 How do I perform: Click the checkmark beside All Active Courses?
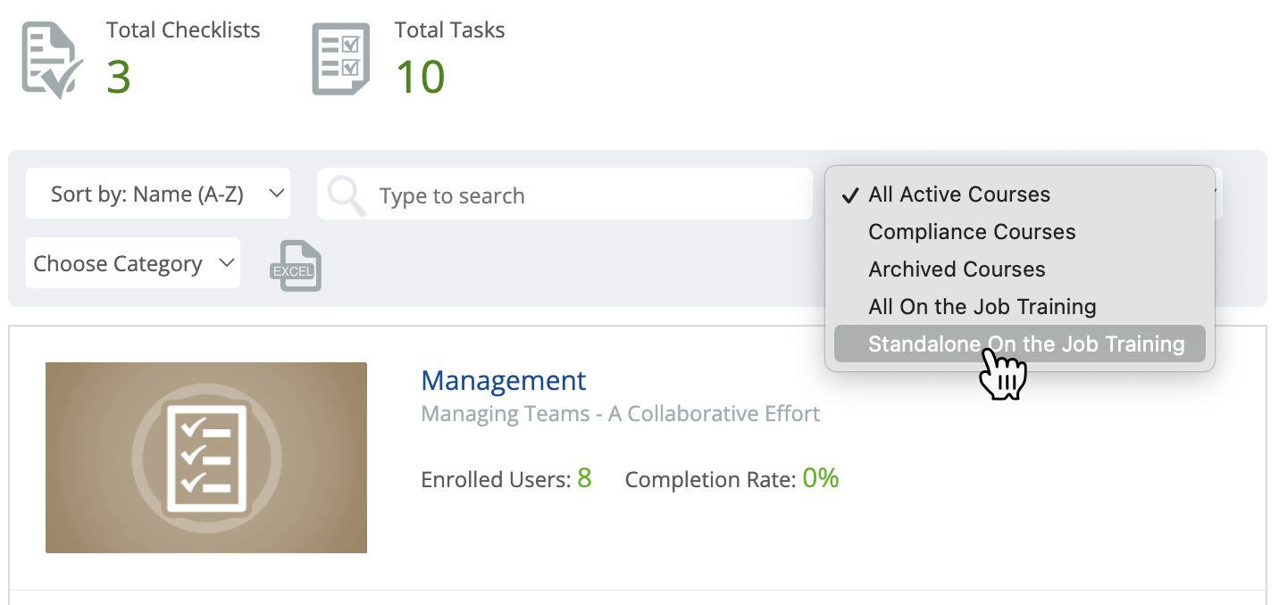(x=849, y=194)
